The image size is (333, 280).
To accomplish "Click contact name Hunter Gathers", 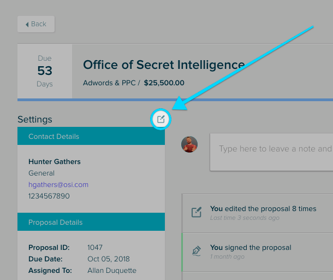I will 55,162.
